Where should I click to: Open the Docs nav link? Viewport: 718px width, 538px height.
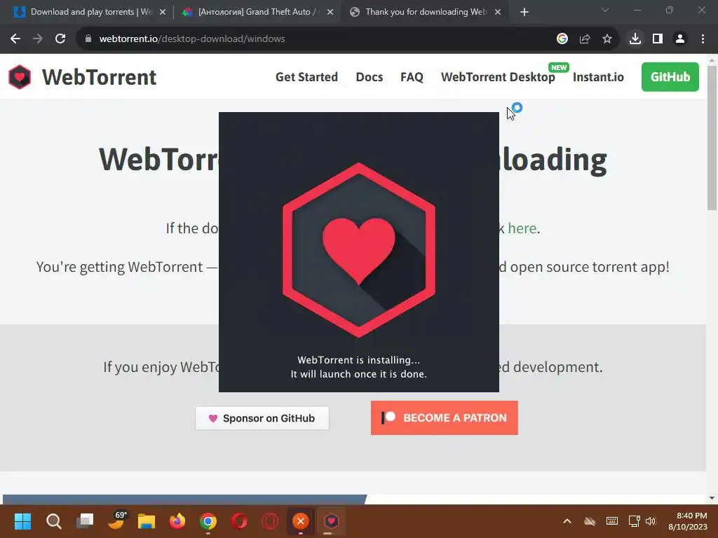(369, 77)
